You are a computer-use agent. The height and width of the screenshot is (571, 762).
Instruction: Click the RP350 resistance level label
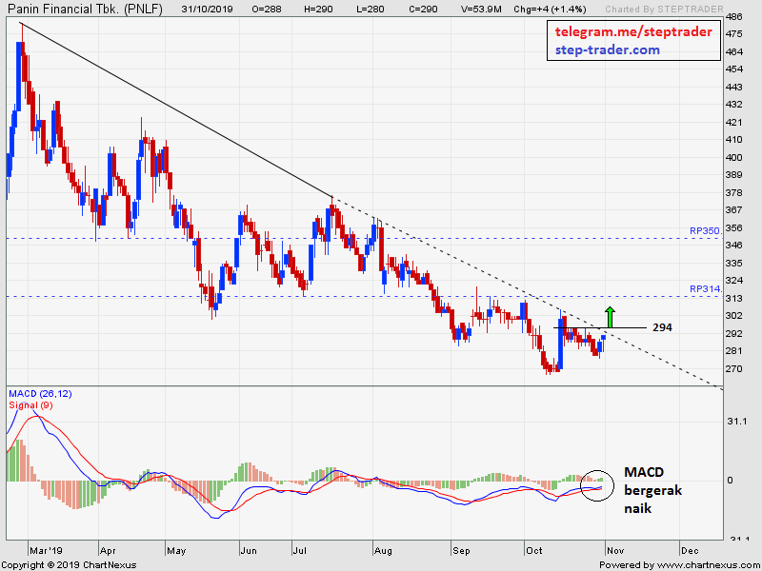coord(705,230)
